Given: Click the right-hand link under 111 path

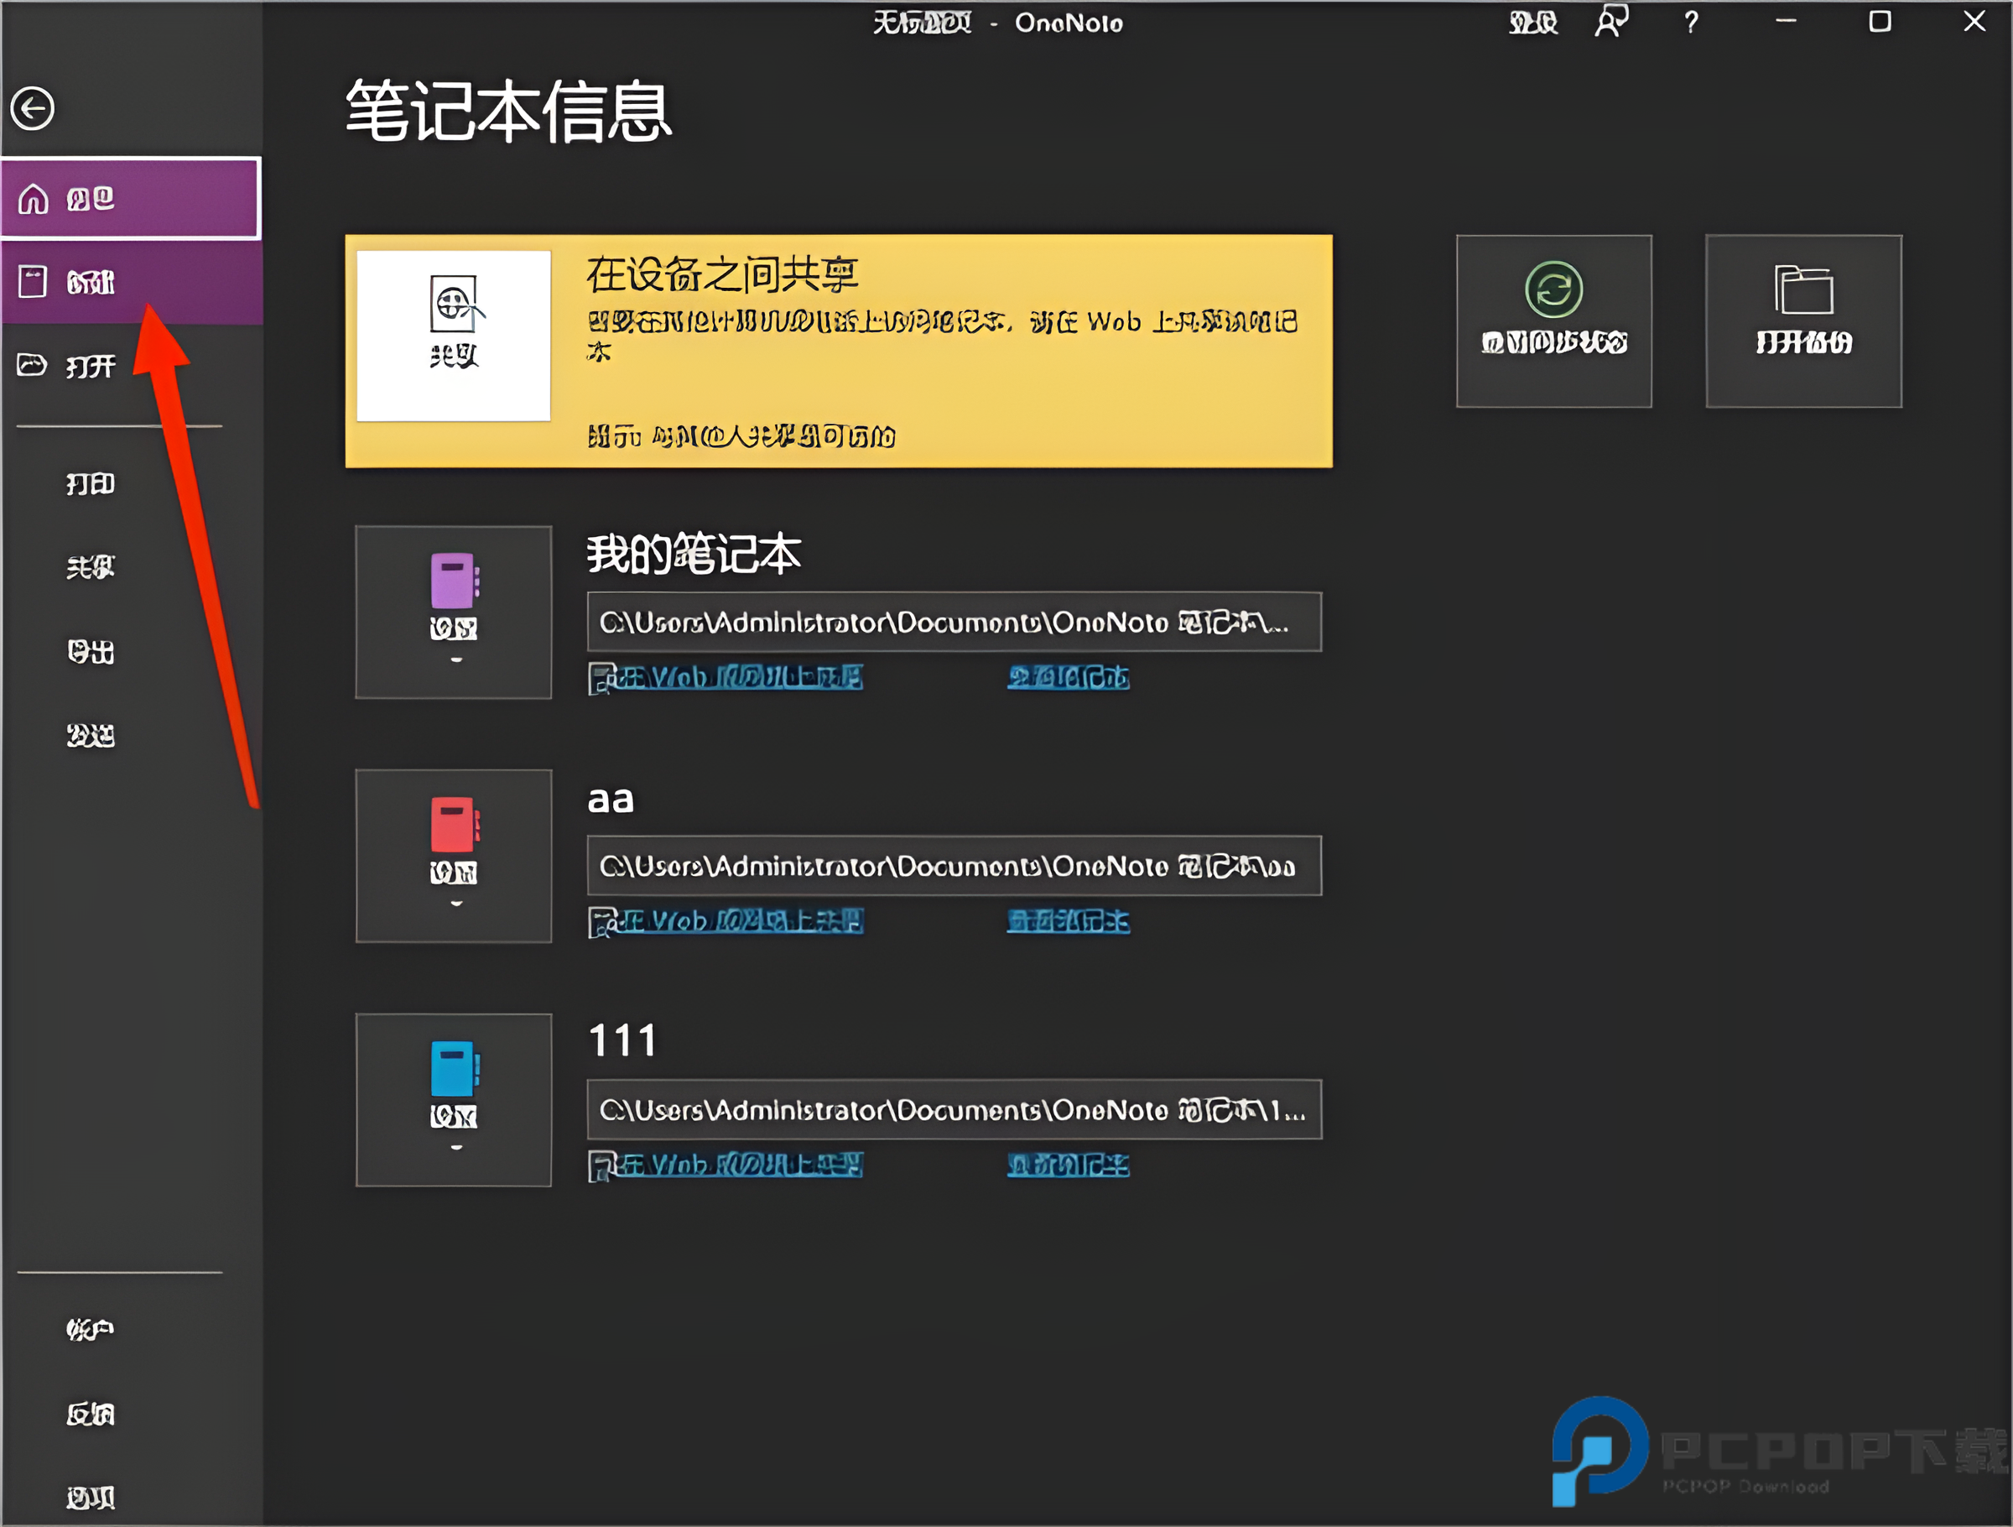Looking at the screenshot, I should 1069,1165.
